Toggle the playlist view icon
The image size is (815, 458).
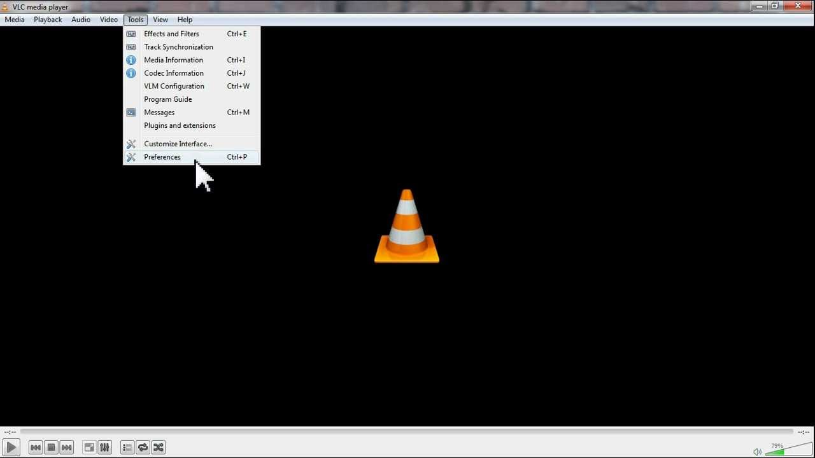coord(127,447)
